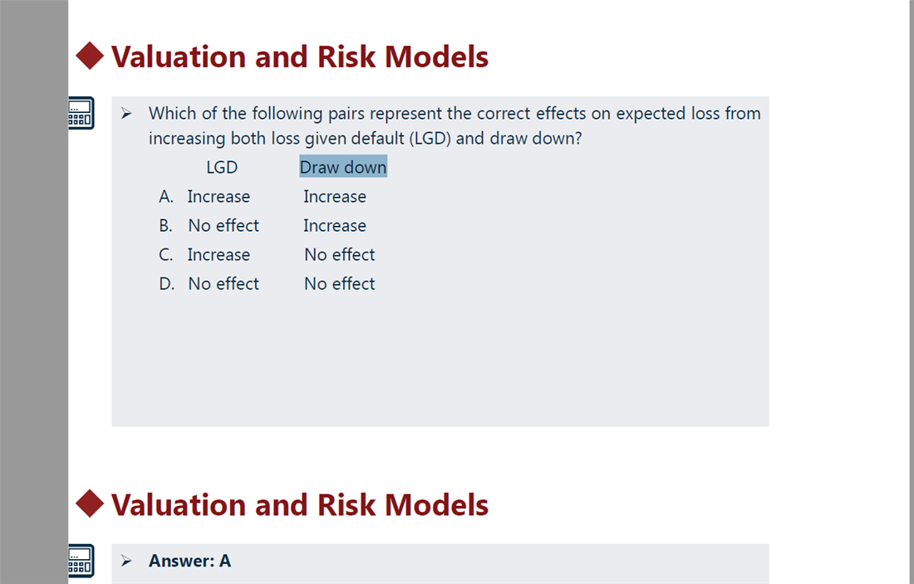Click the red diamond beside the first heading
Image resolution: width=914 pixels, height=584 pixels.
click(90, 56)
